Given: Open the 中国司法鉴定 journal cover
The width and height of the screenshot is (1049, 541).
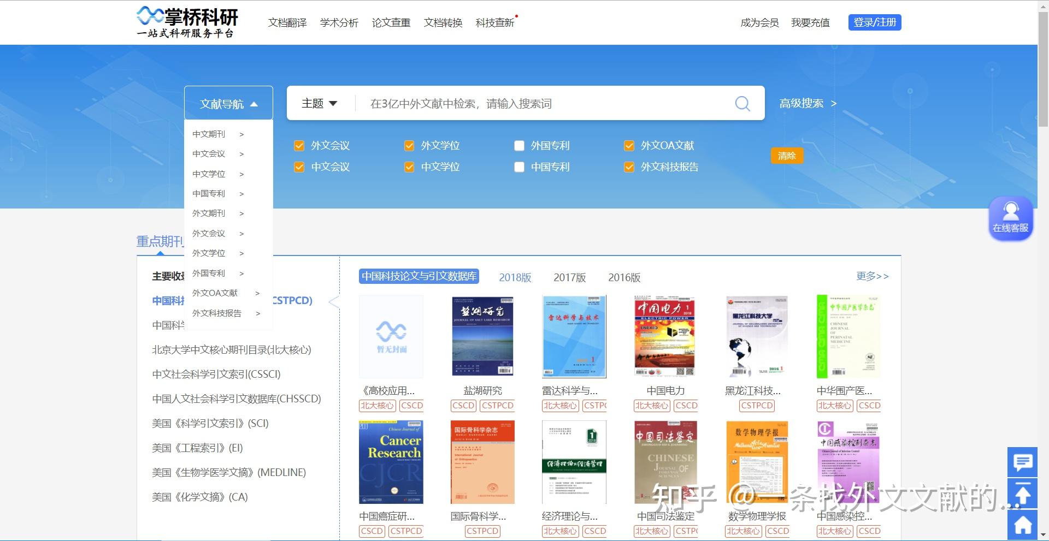Looking at the screenshot, I should click(665, 462).
